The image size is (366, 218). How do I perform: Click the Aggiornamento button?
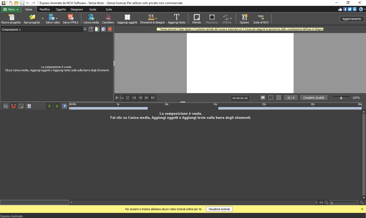click(352, 19)
